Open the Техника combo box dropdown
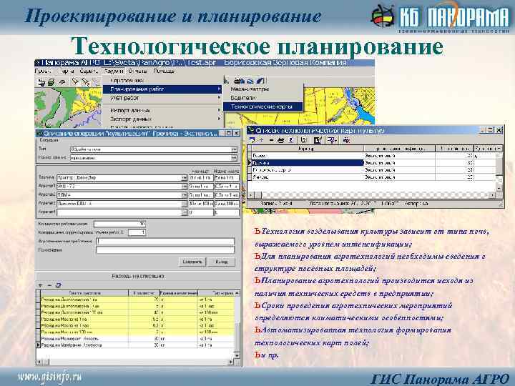 184,178
